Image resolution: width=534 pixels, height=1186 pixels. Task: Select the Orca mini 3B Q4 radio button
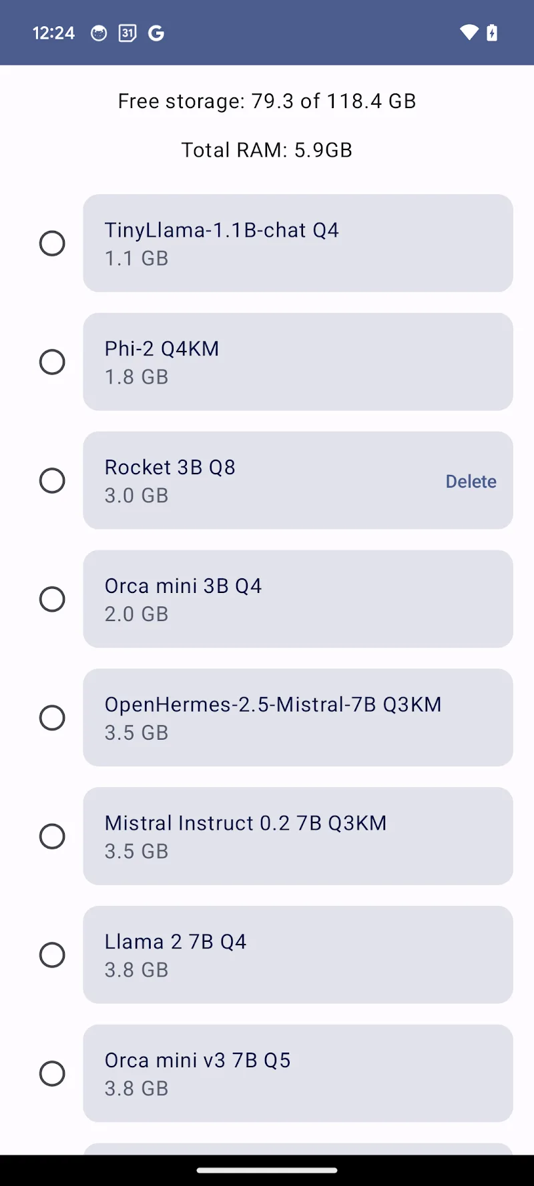(x=52, y=599)
